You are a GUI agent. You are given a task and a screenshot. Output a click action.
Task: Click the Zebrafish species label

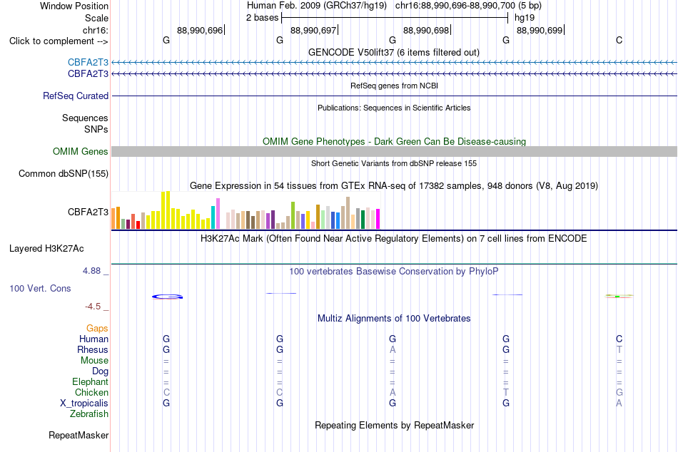coord(89,414)
